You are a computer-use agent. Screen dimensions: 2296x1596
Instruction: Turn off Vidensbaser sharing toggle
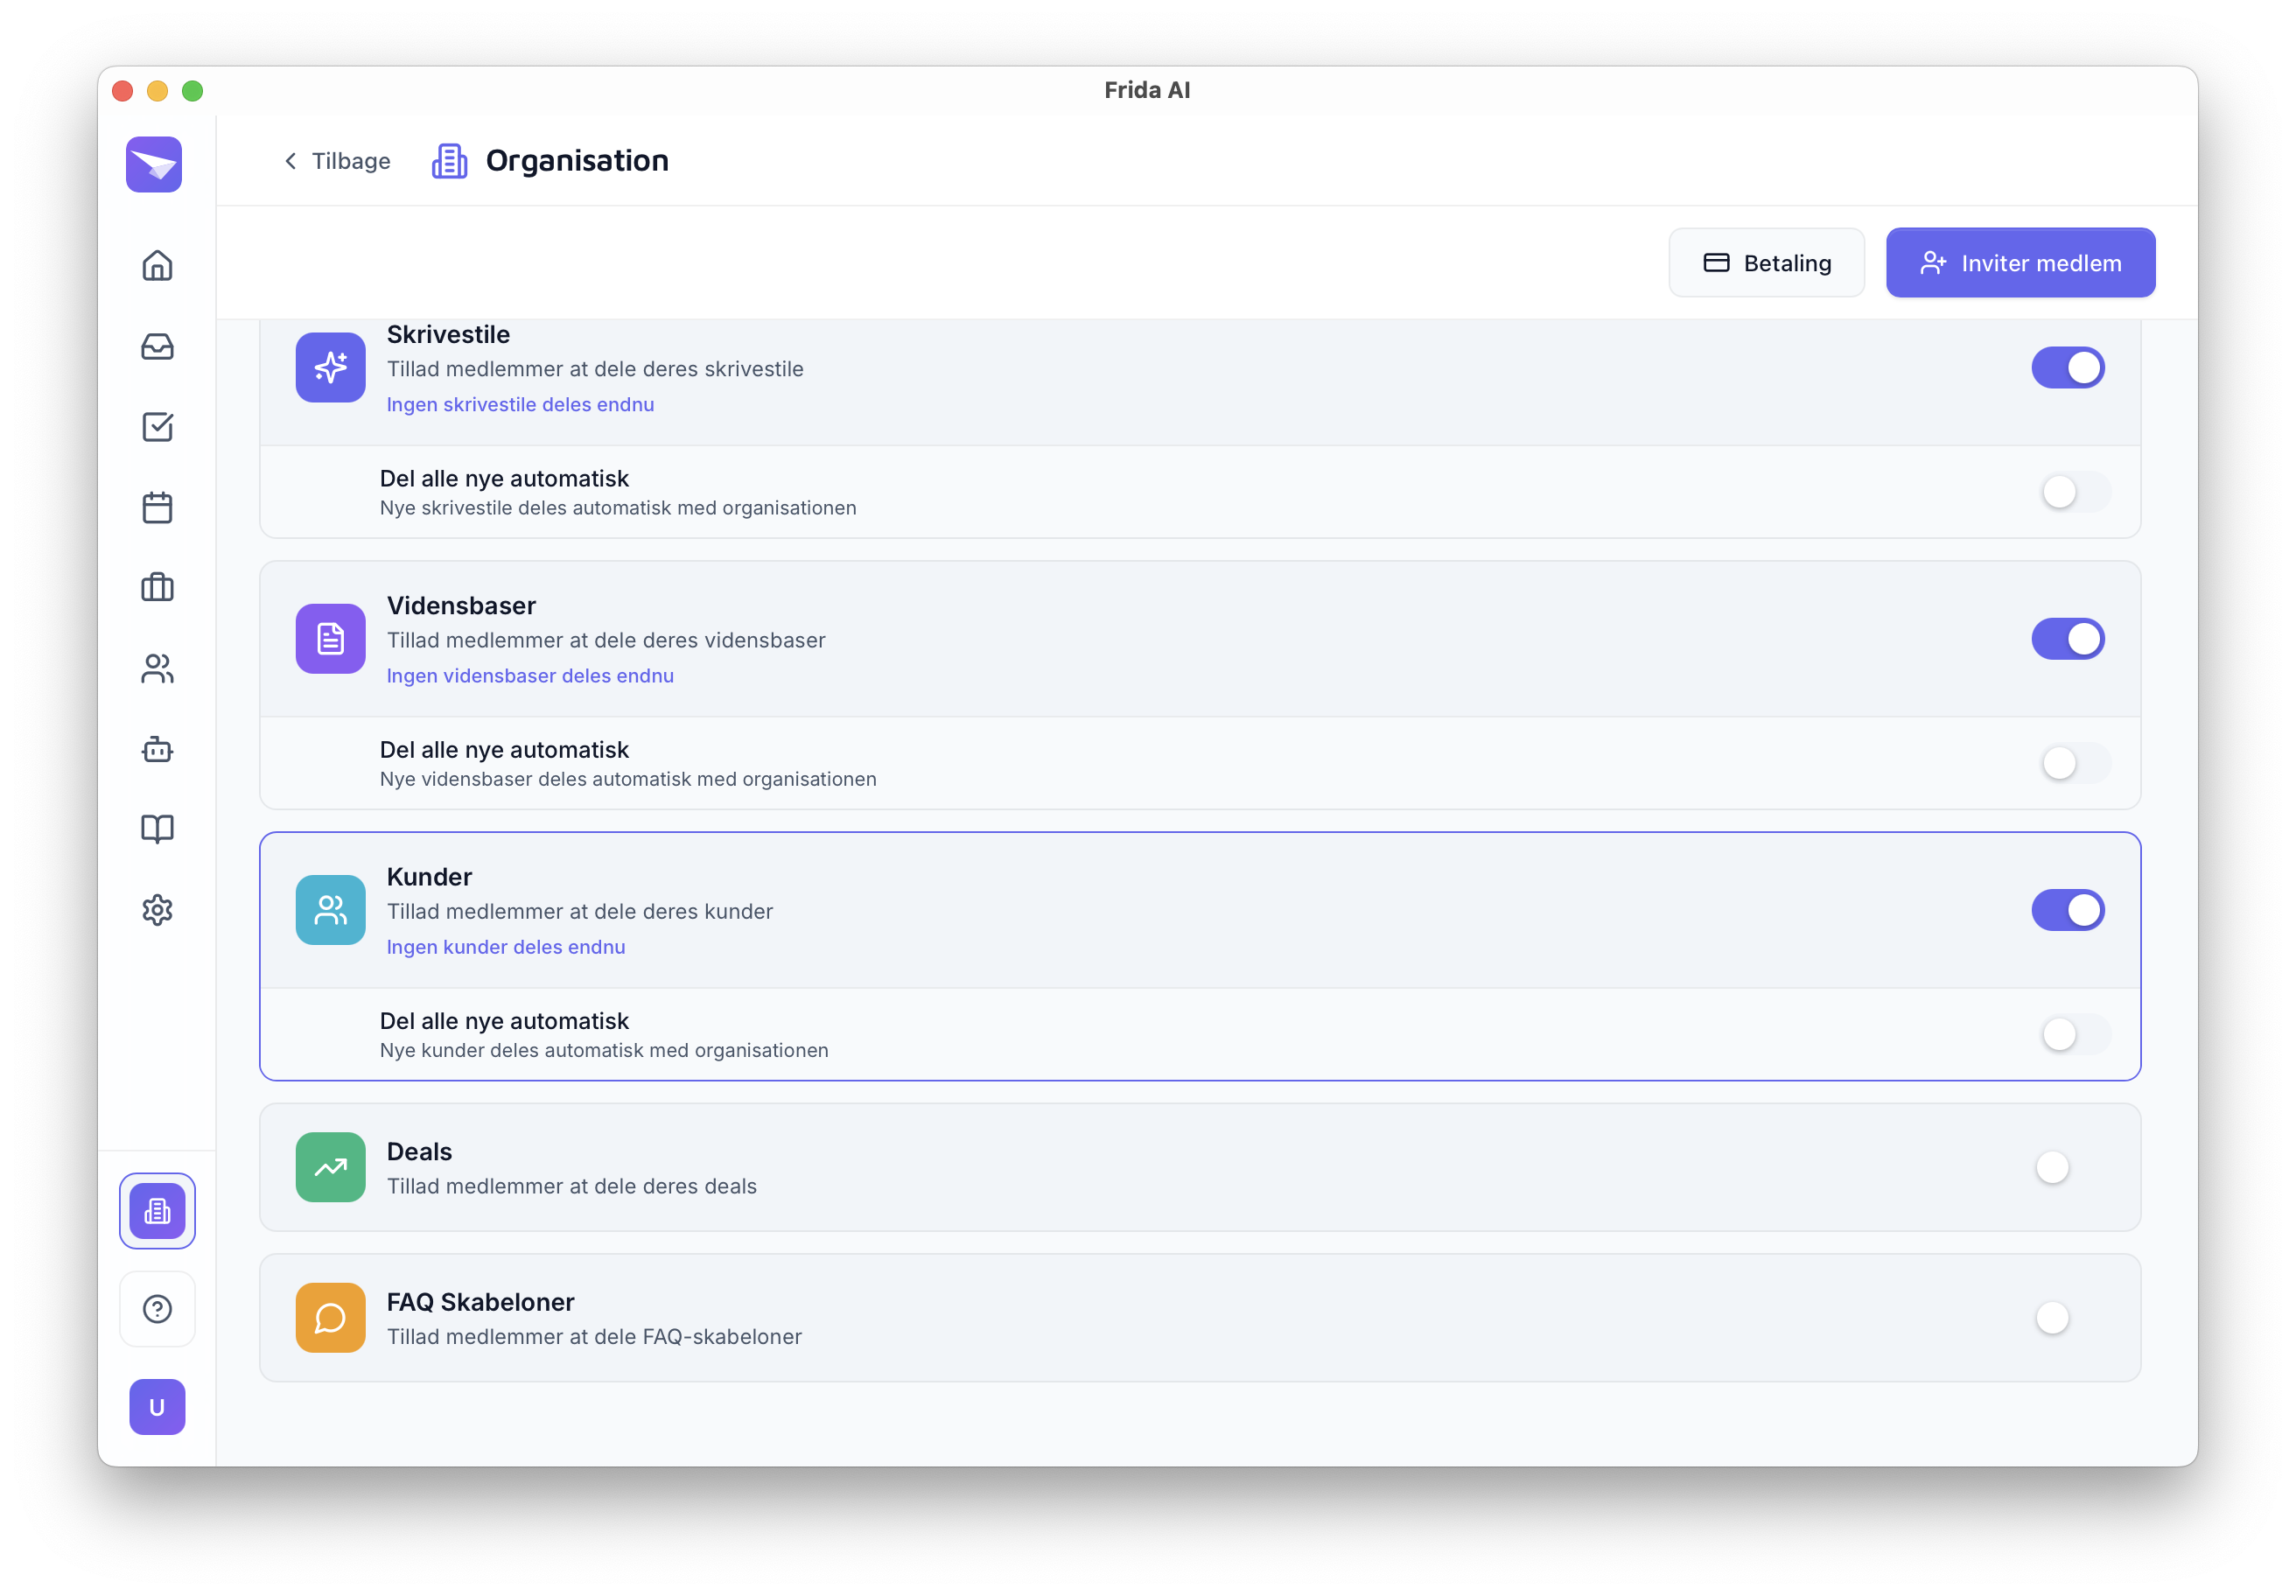pos(2067,639)
